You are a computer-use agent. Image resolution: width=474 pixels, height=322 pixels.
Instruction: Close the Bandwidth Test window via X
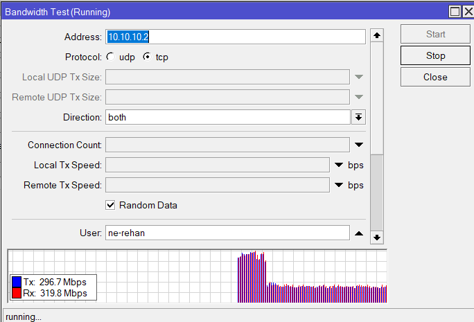[x=468, y=12]
